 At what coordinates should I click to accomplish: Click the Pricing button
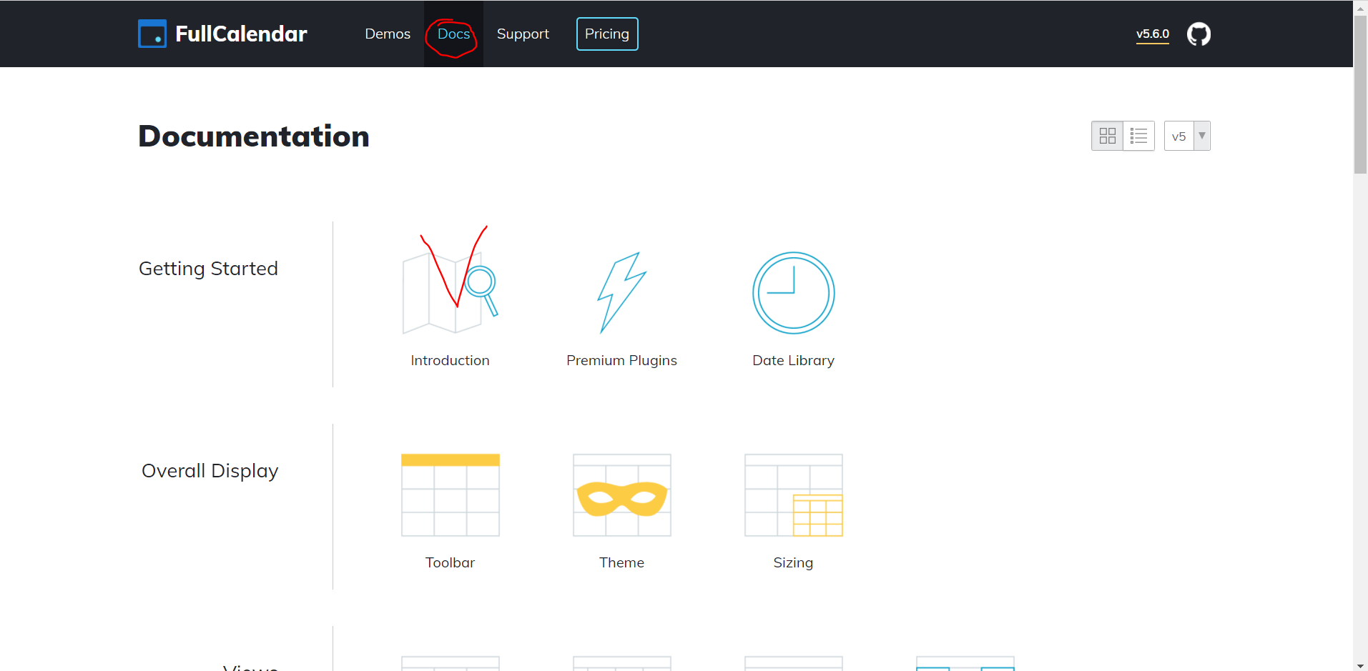click(x=607, y=34)
